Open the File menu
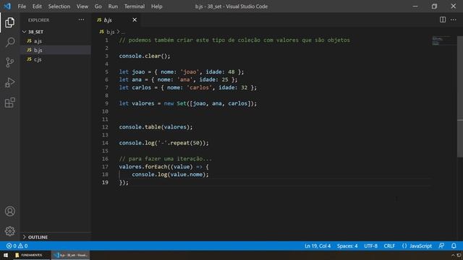 (x=22, y=6)
